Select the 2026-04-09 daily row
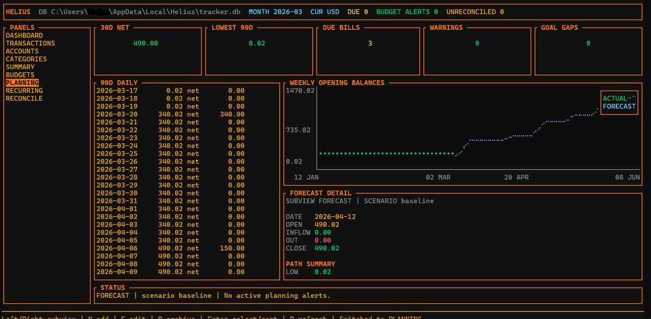651x319 pixels. pyautogui.click(x=170, y=272)
